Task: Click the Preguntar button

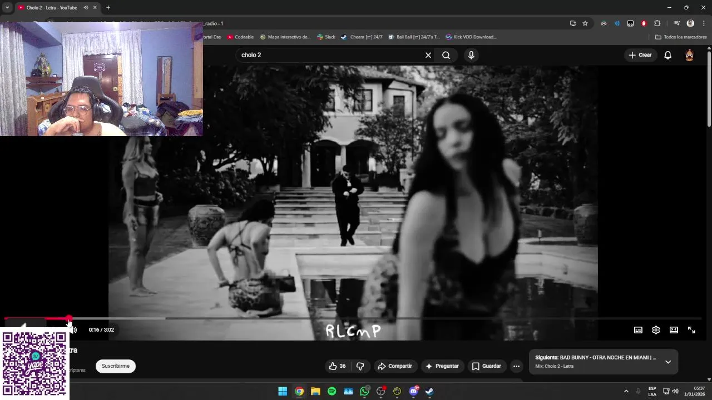Action: coord(442,366)
